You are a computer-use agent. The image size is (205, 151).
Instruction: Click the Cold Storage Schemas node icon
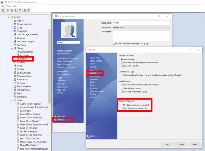click(x=15, y=34)
